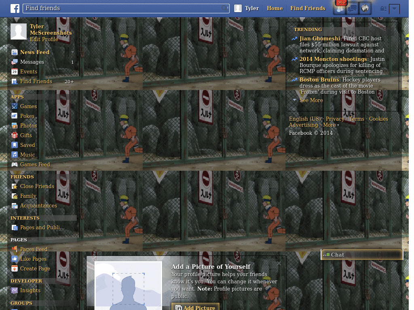Click the search magnifier icon
Screen dimensions: 414x310
224,8
